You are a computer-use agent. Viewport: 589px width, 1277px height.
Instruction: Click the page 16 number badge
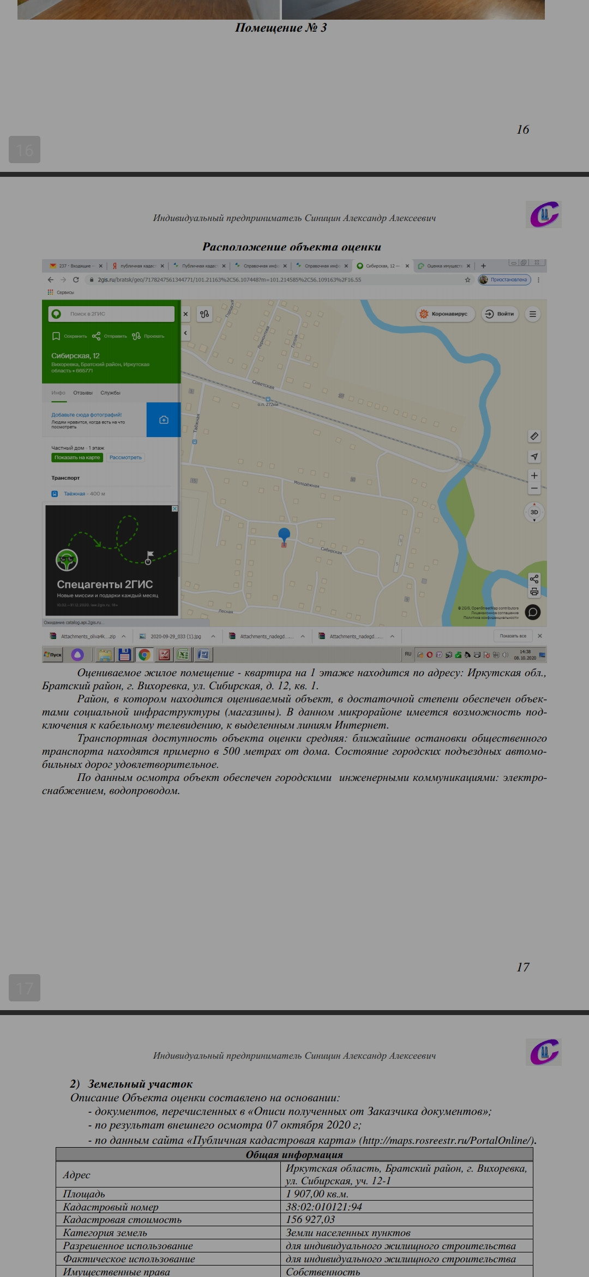(x=25, y=150)
